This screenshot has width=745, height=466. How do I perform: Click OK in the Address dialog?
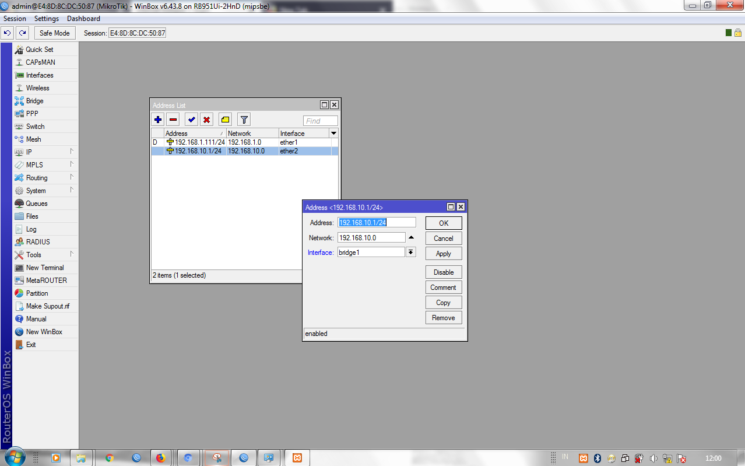(x=444, y=223)
